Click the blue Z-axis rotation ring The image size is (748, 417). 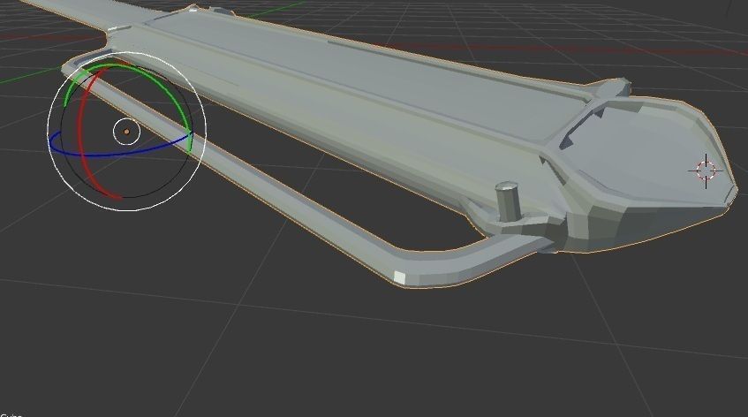tap(119, 154)
